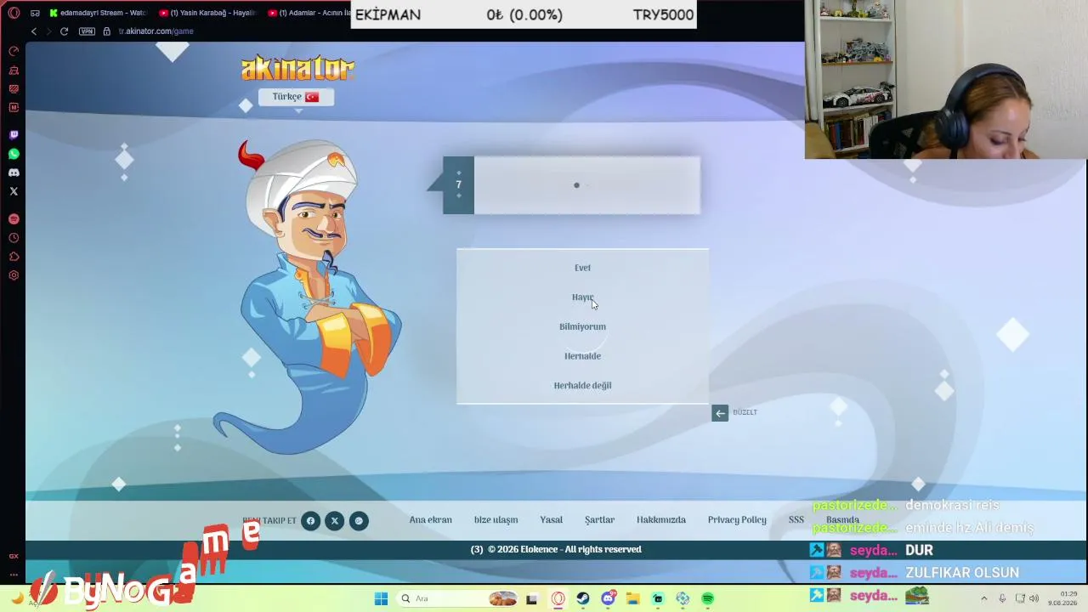This screenshot has width=1088, height=612.
Task: Open the clock showing 01:29
Action: click(x=1062, y=598)
